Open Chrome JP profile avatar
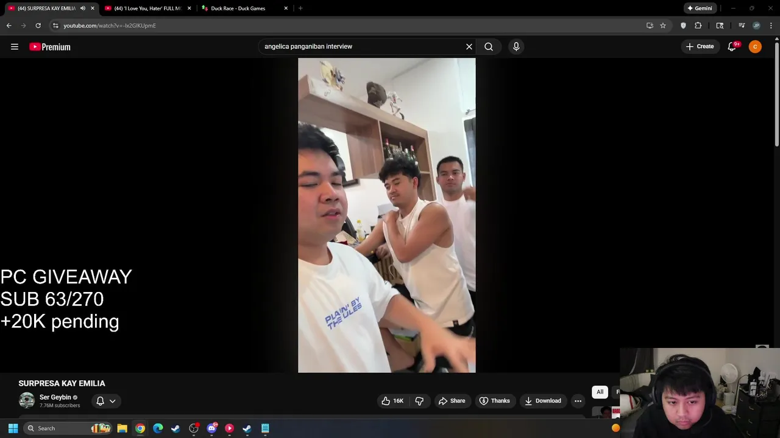The image size is (780, 438). (x=756, y=26)
